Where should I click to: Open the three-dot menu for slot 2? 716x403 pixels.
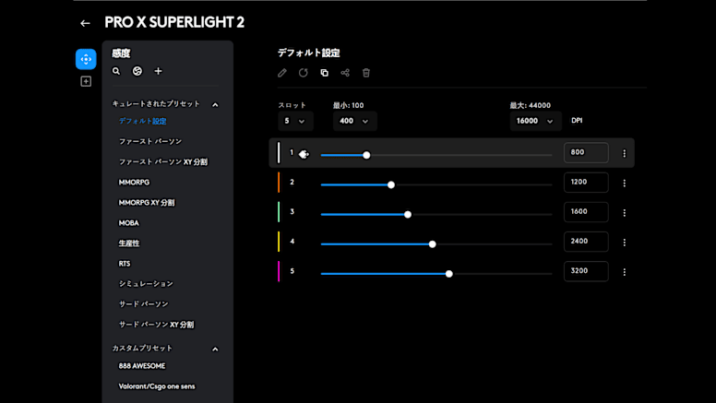[625, 184]
